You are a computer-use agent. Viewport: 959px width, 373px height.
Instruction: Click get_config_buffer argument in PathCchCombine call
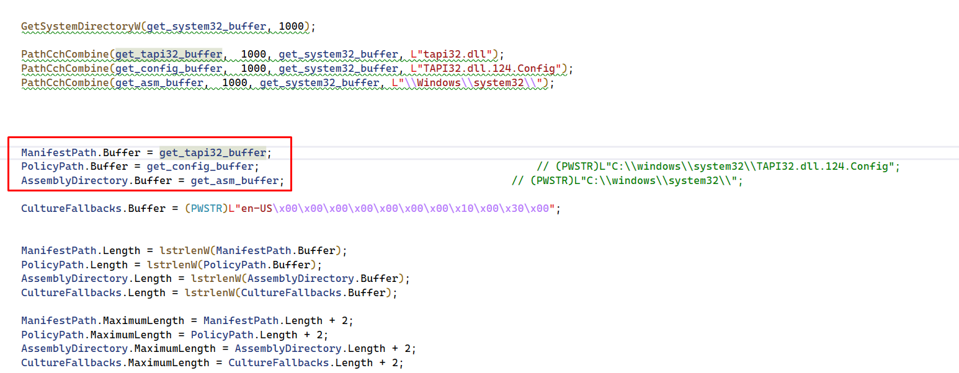[169, 68]
